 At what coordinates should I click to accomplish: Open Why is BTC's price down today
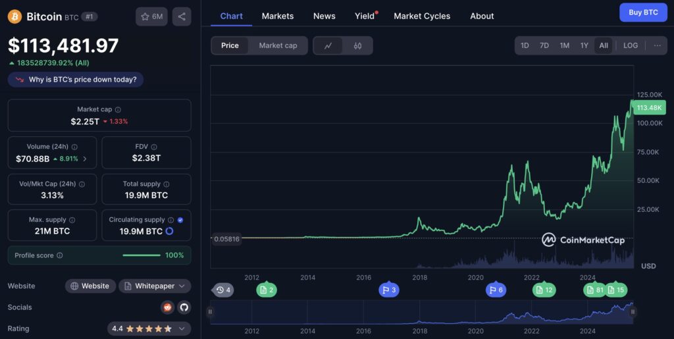click(x=76, y=80)
